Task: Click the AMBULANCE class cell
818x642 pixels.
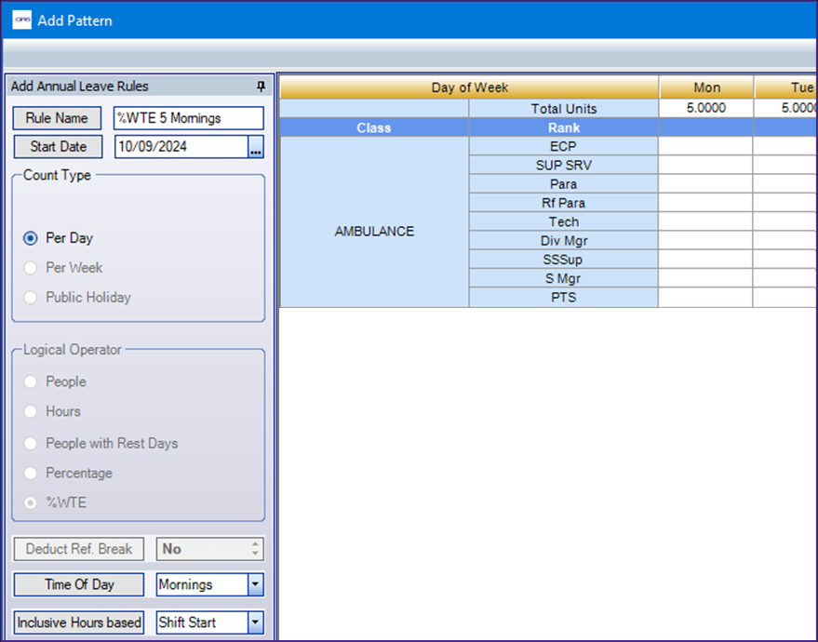Action: [374, 232]
